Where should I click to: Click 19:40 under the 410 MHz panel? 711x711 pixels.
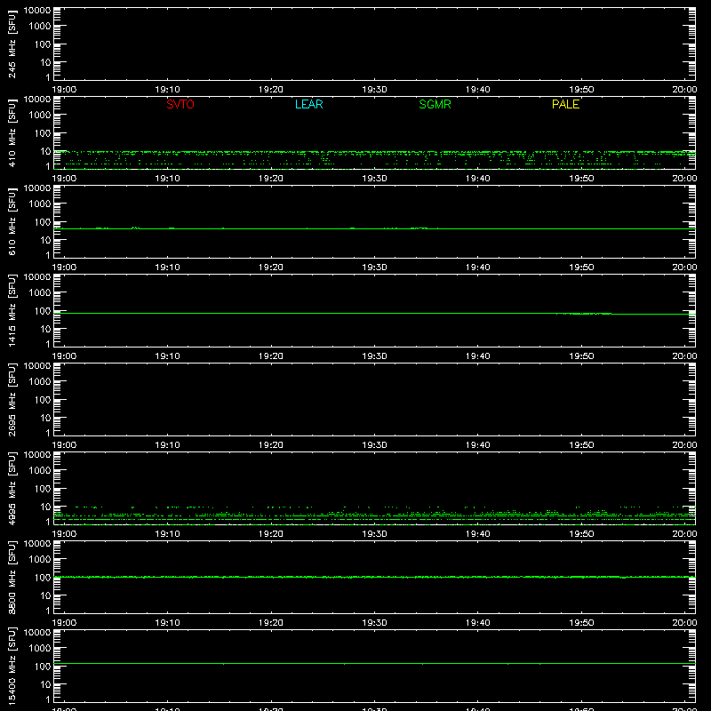(478, 179)
